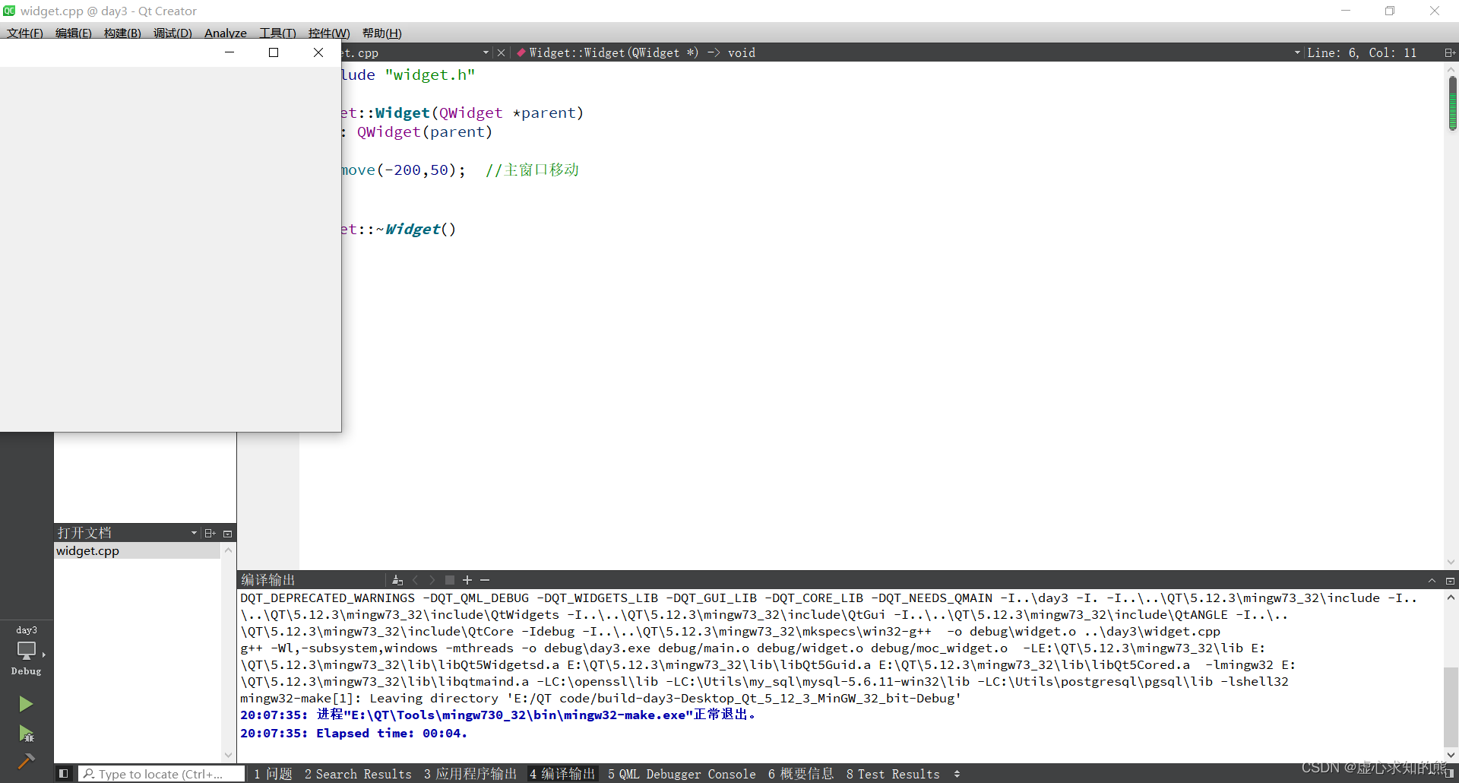Click the Type to locate search field
Screen dimensions: 1459x783
pos(161,774)
